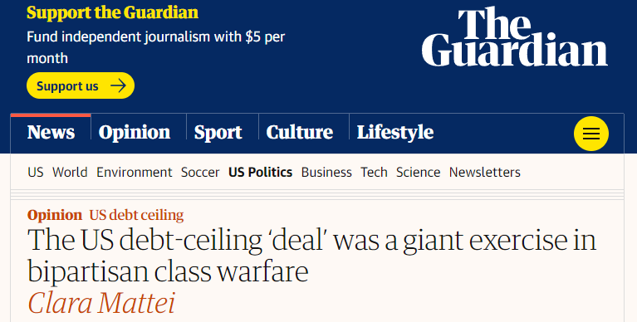
Task: Click the Support us button
Action: pyautogui.click(x=81, y=85)
